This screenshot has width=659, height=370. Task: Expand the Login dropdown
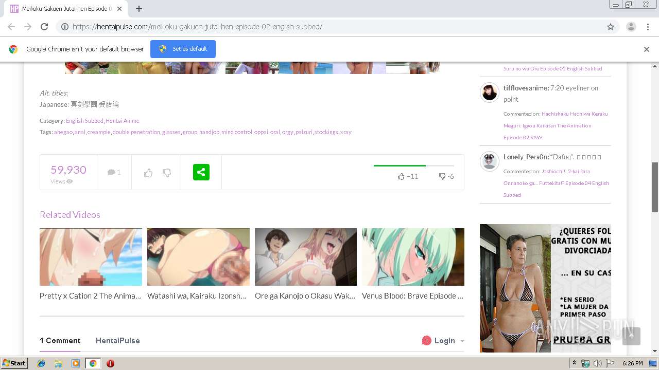pyautogui.click(x=449, y=341)
